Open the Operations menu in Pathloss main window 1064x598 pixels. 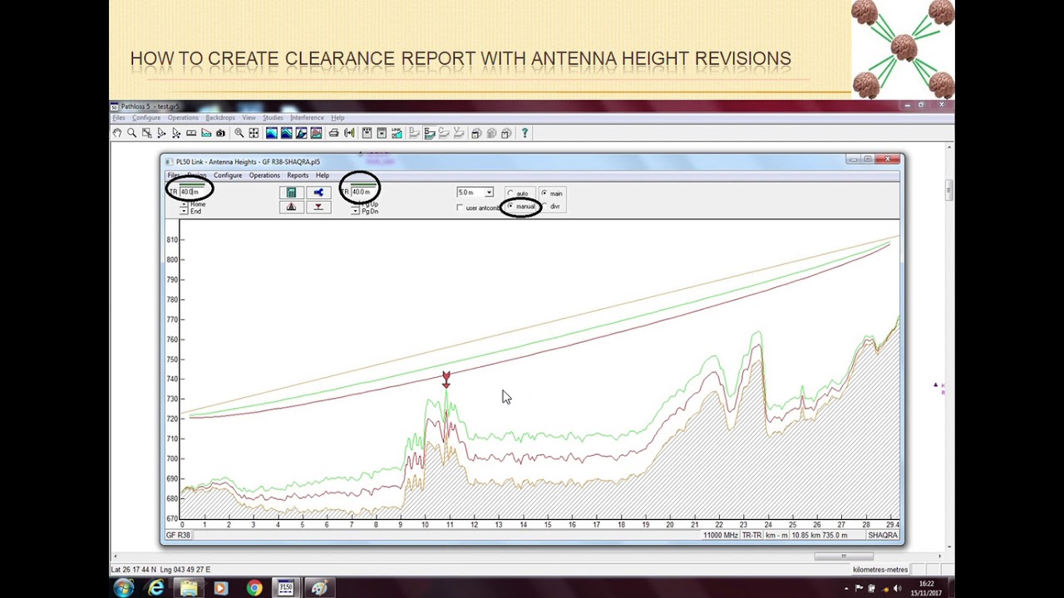pos(183,118)
